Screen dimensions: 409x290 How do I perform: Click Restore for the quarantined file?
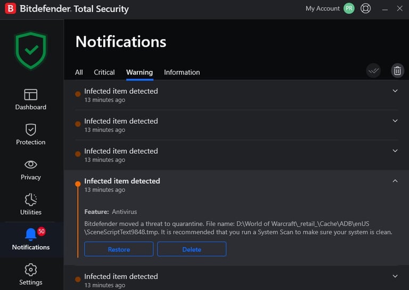[119, 249]
